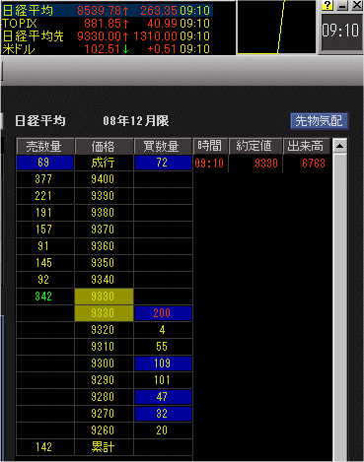Click the 08年12月限 contract label
Viewport: 364px width, 462px height.
point(136,121)
